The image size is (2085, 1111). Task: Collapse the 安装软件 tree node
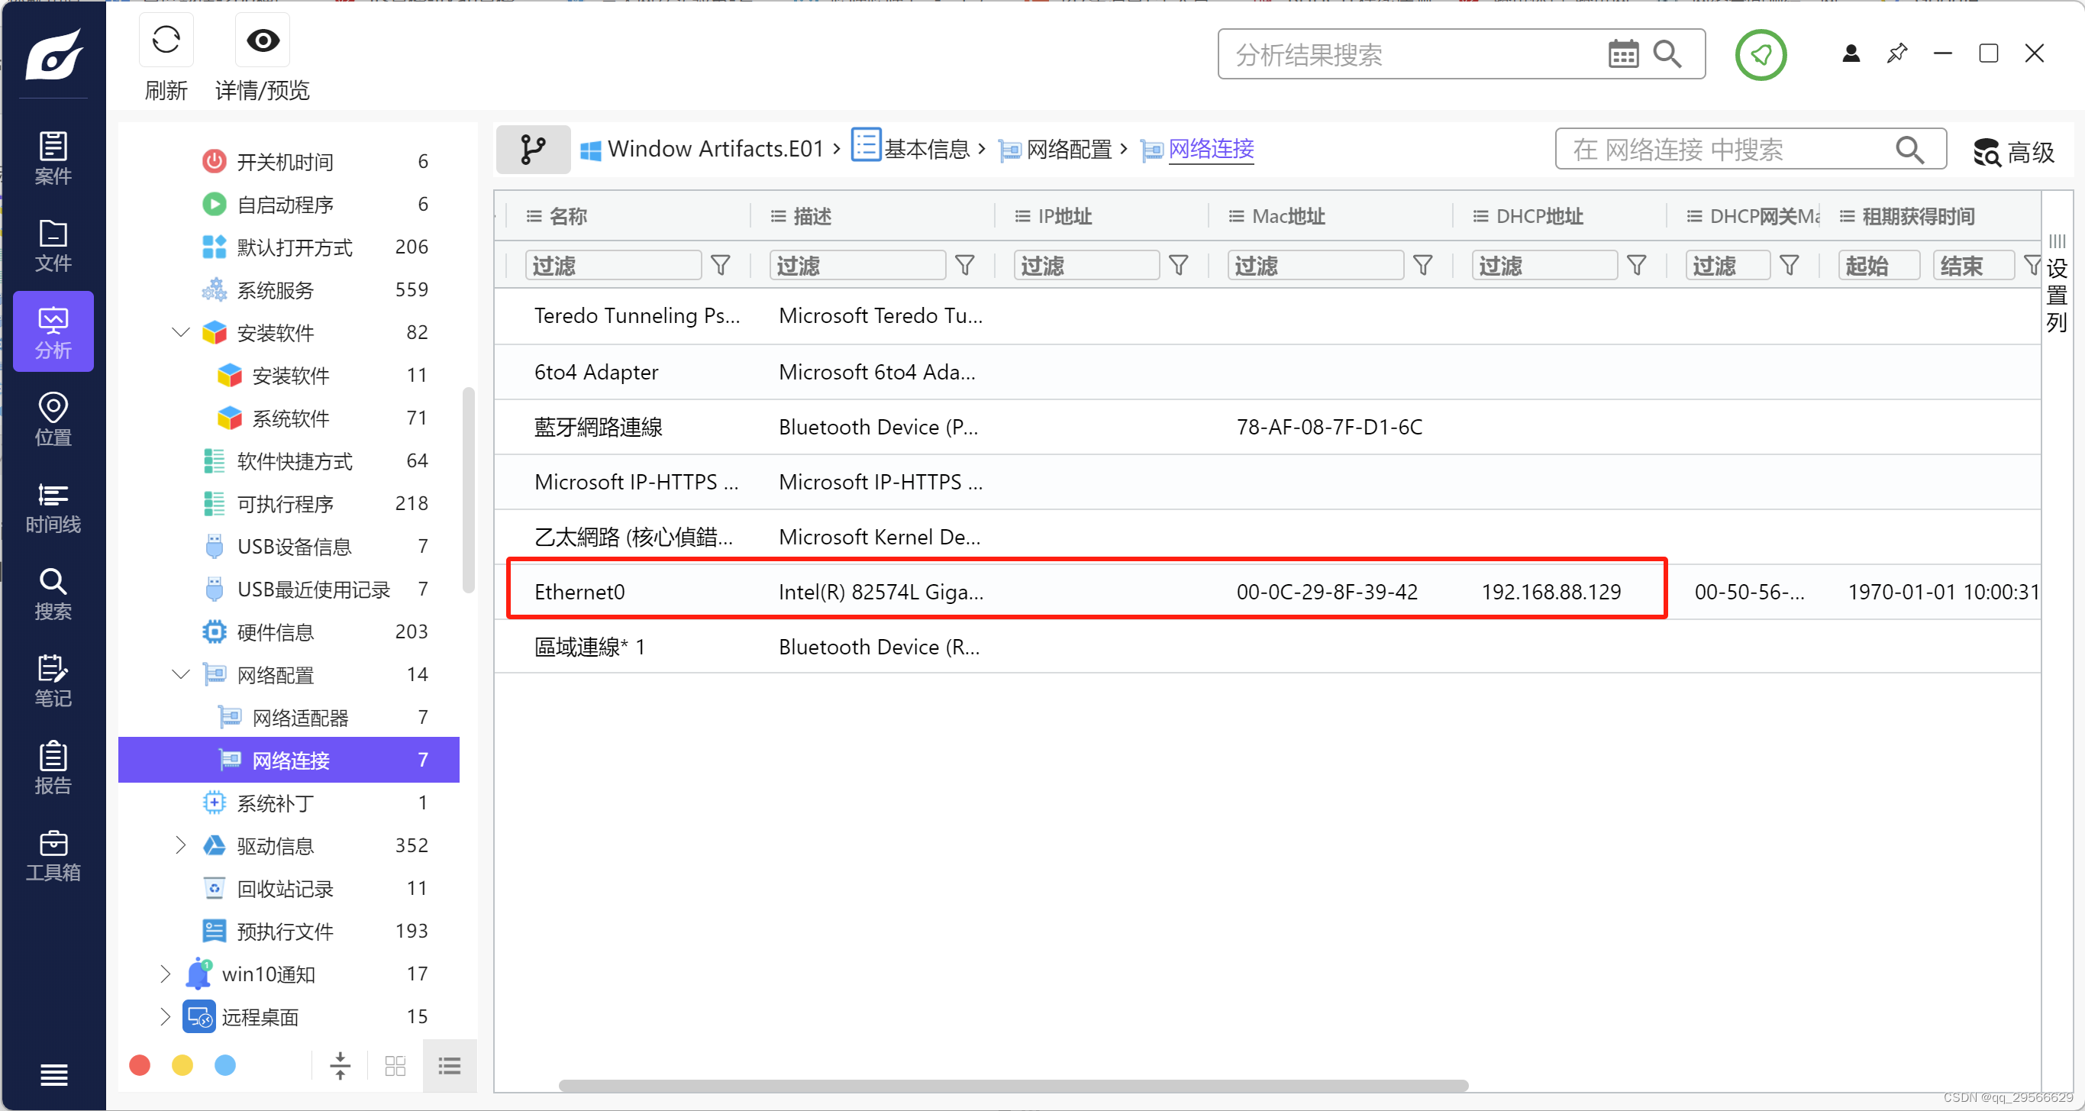tap(181, 332)
